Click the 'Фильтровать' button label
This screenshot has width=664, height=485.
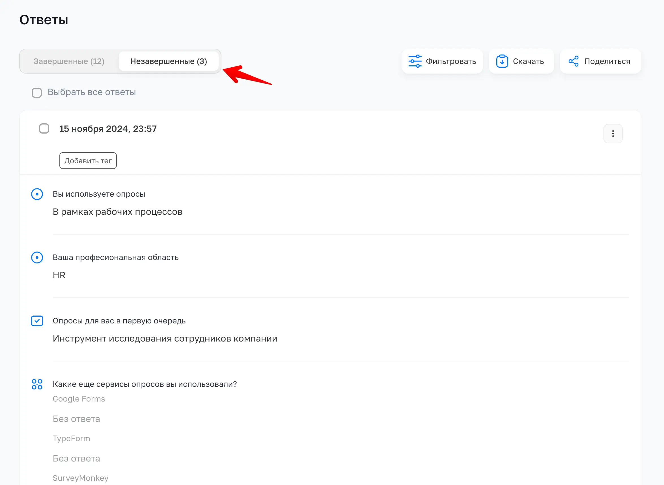pyautogui.click(x=451, y=61)
